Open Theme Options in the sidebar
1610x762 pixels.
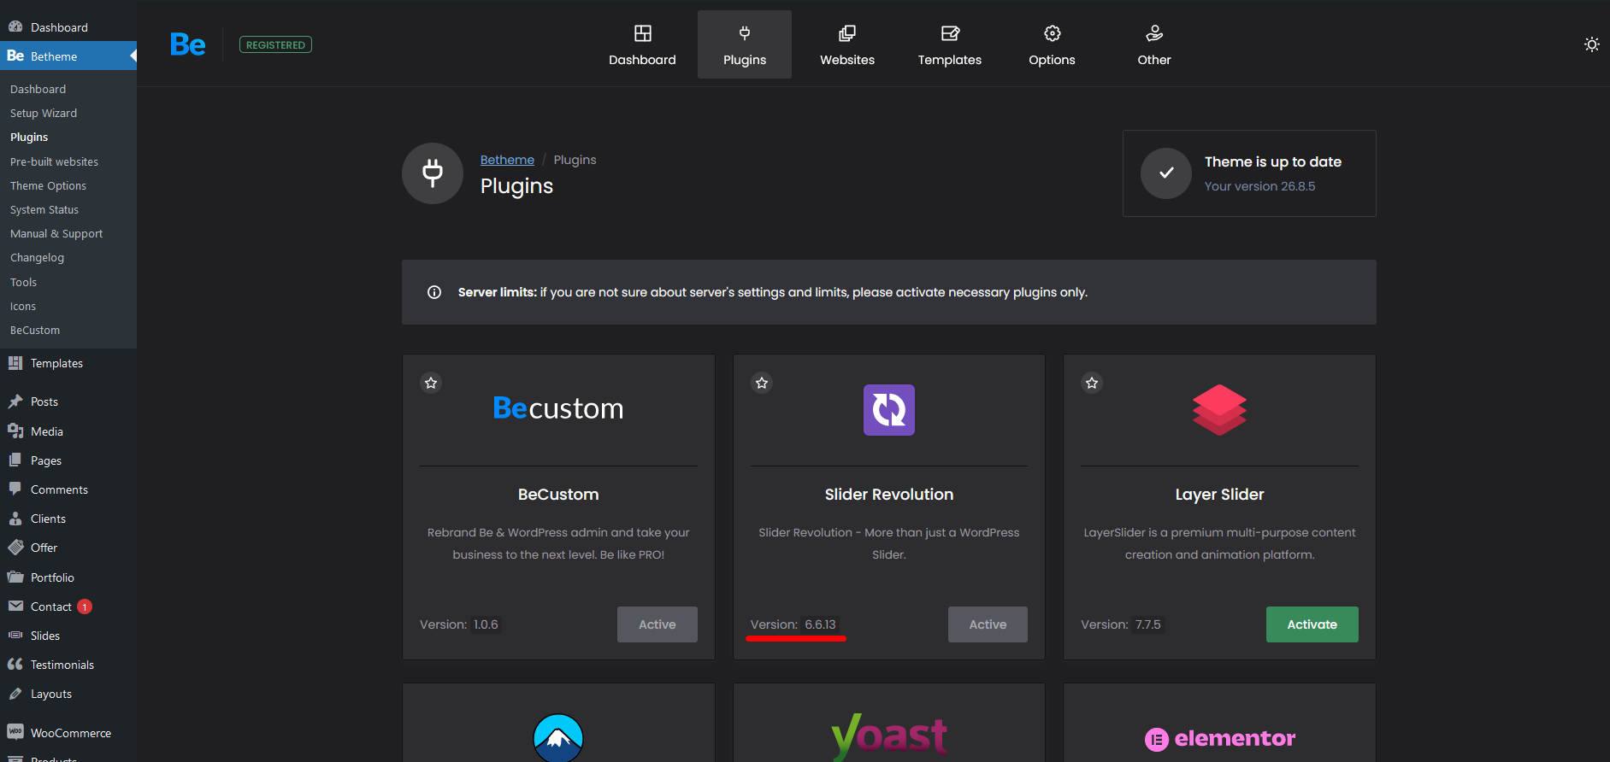pyautogui.click(x=48, y=185)
